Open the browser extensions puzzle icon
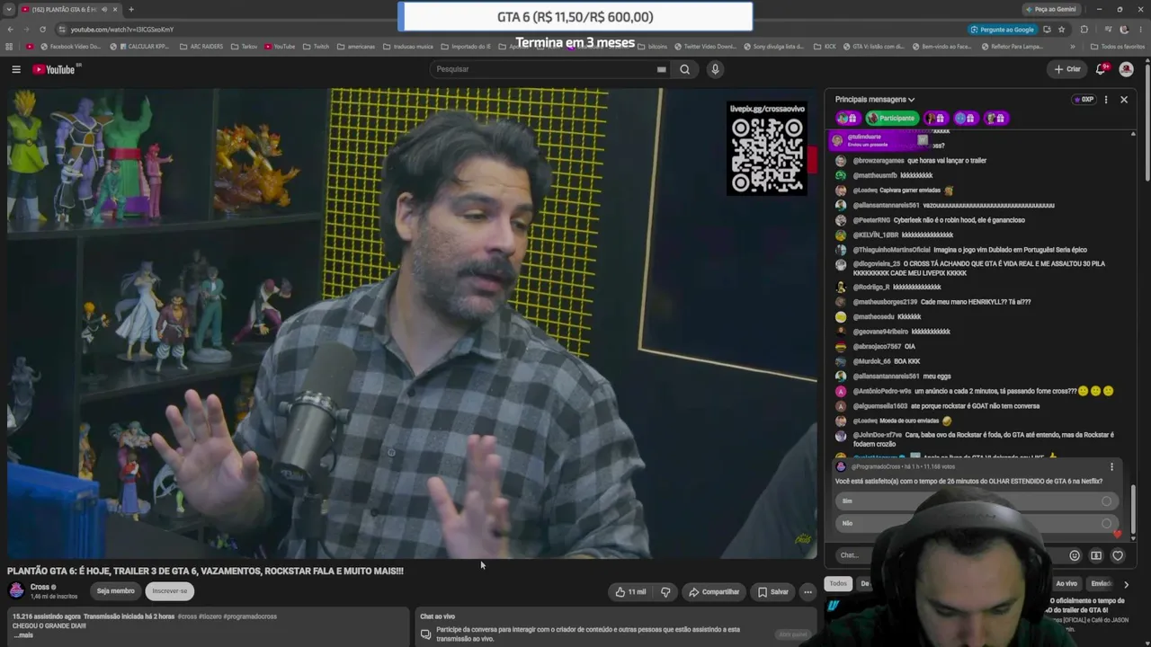Screen dimensions: 1151x647 [x=1084, y=30]
